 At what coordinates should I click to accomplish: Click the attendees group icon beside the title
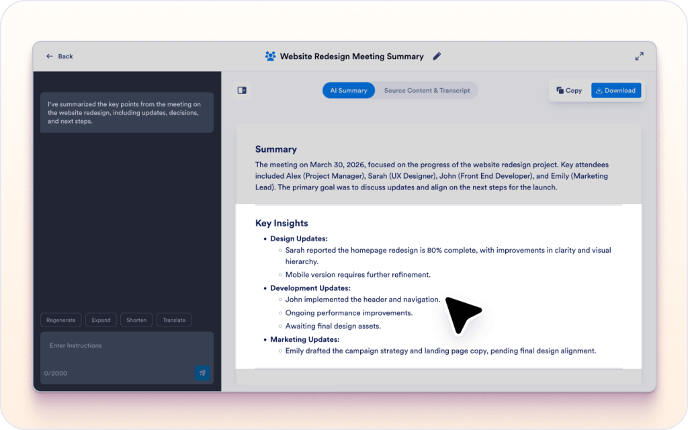[x=271, y=56]
